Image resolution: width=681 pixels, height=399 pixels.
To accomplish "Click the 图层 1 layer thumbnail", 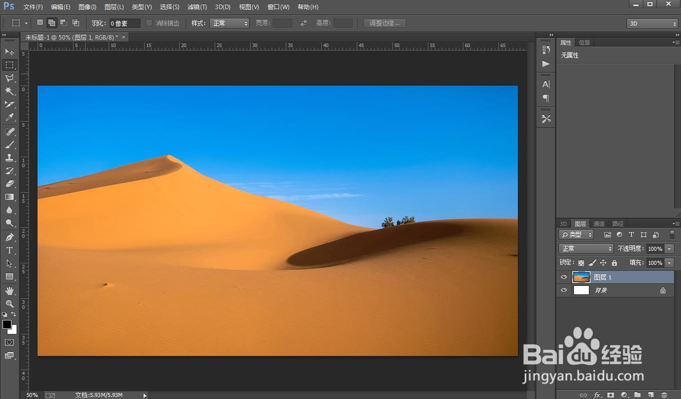I will tap(581, 277).
